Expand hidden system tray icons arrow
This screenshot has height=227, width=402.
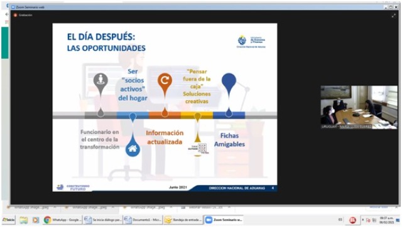tap(363, 219)
